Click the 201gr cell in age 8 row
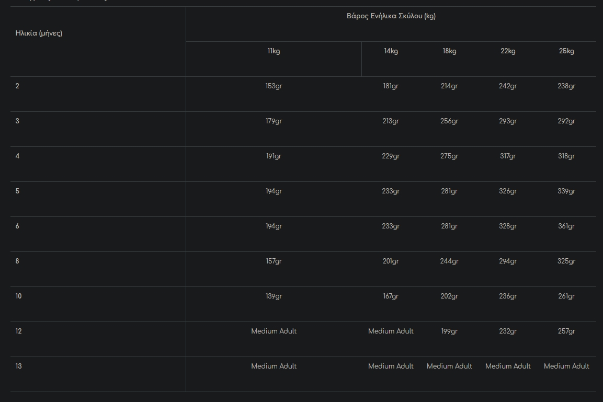 tap(391, 261)
